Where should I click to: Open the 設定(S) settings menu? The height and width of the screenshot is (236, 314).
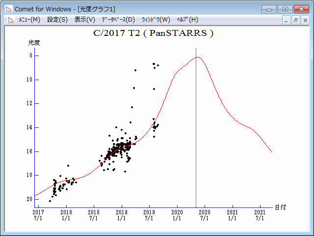point(57,20)
